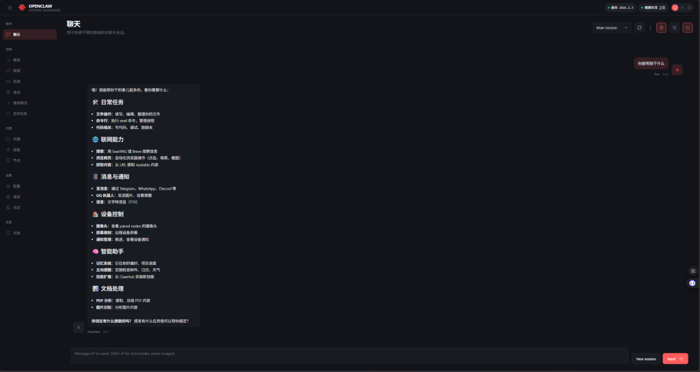Open the 会话 sidebar item
The image size is (700, 372).
coord(16,92)
